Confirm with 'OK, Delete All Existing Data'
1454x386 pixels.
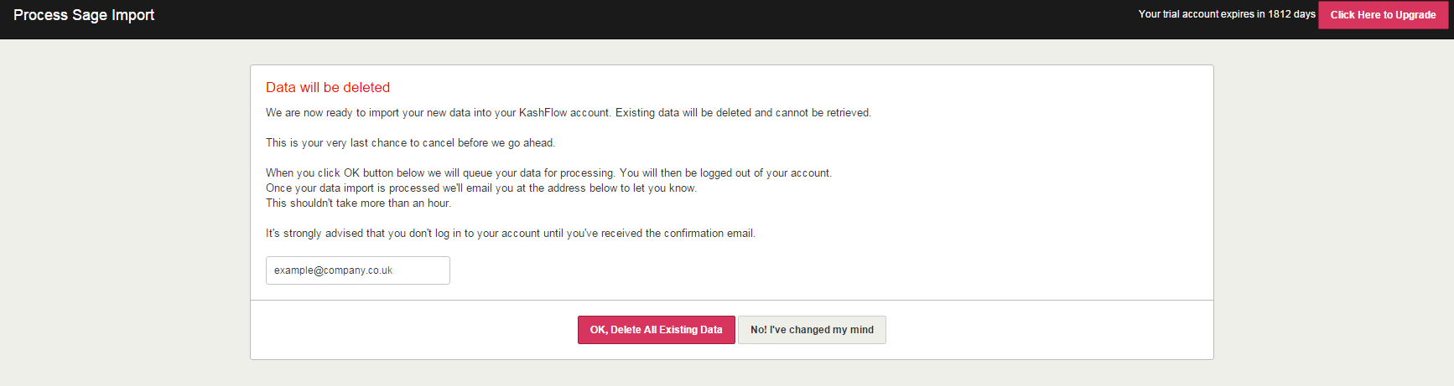(656, 330)
